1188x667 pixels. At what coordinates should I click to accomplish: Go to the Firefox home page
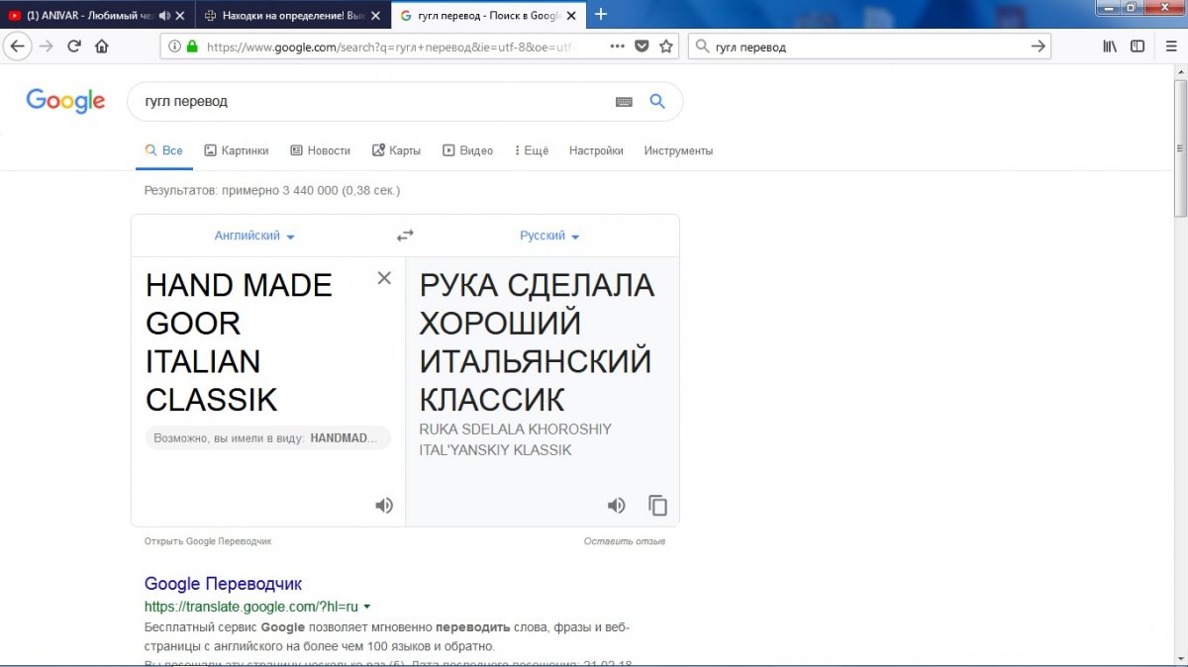(x=102, y=46)
